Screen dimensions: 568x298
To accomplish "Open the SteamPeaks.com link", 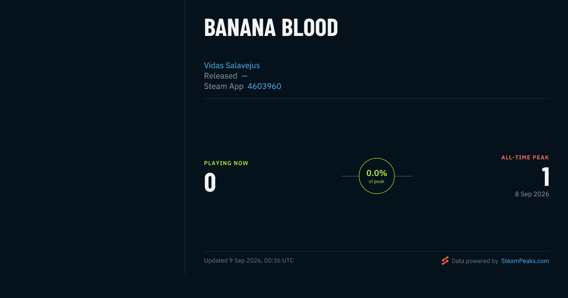I will (525, 261).
